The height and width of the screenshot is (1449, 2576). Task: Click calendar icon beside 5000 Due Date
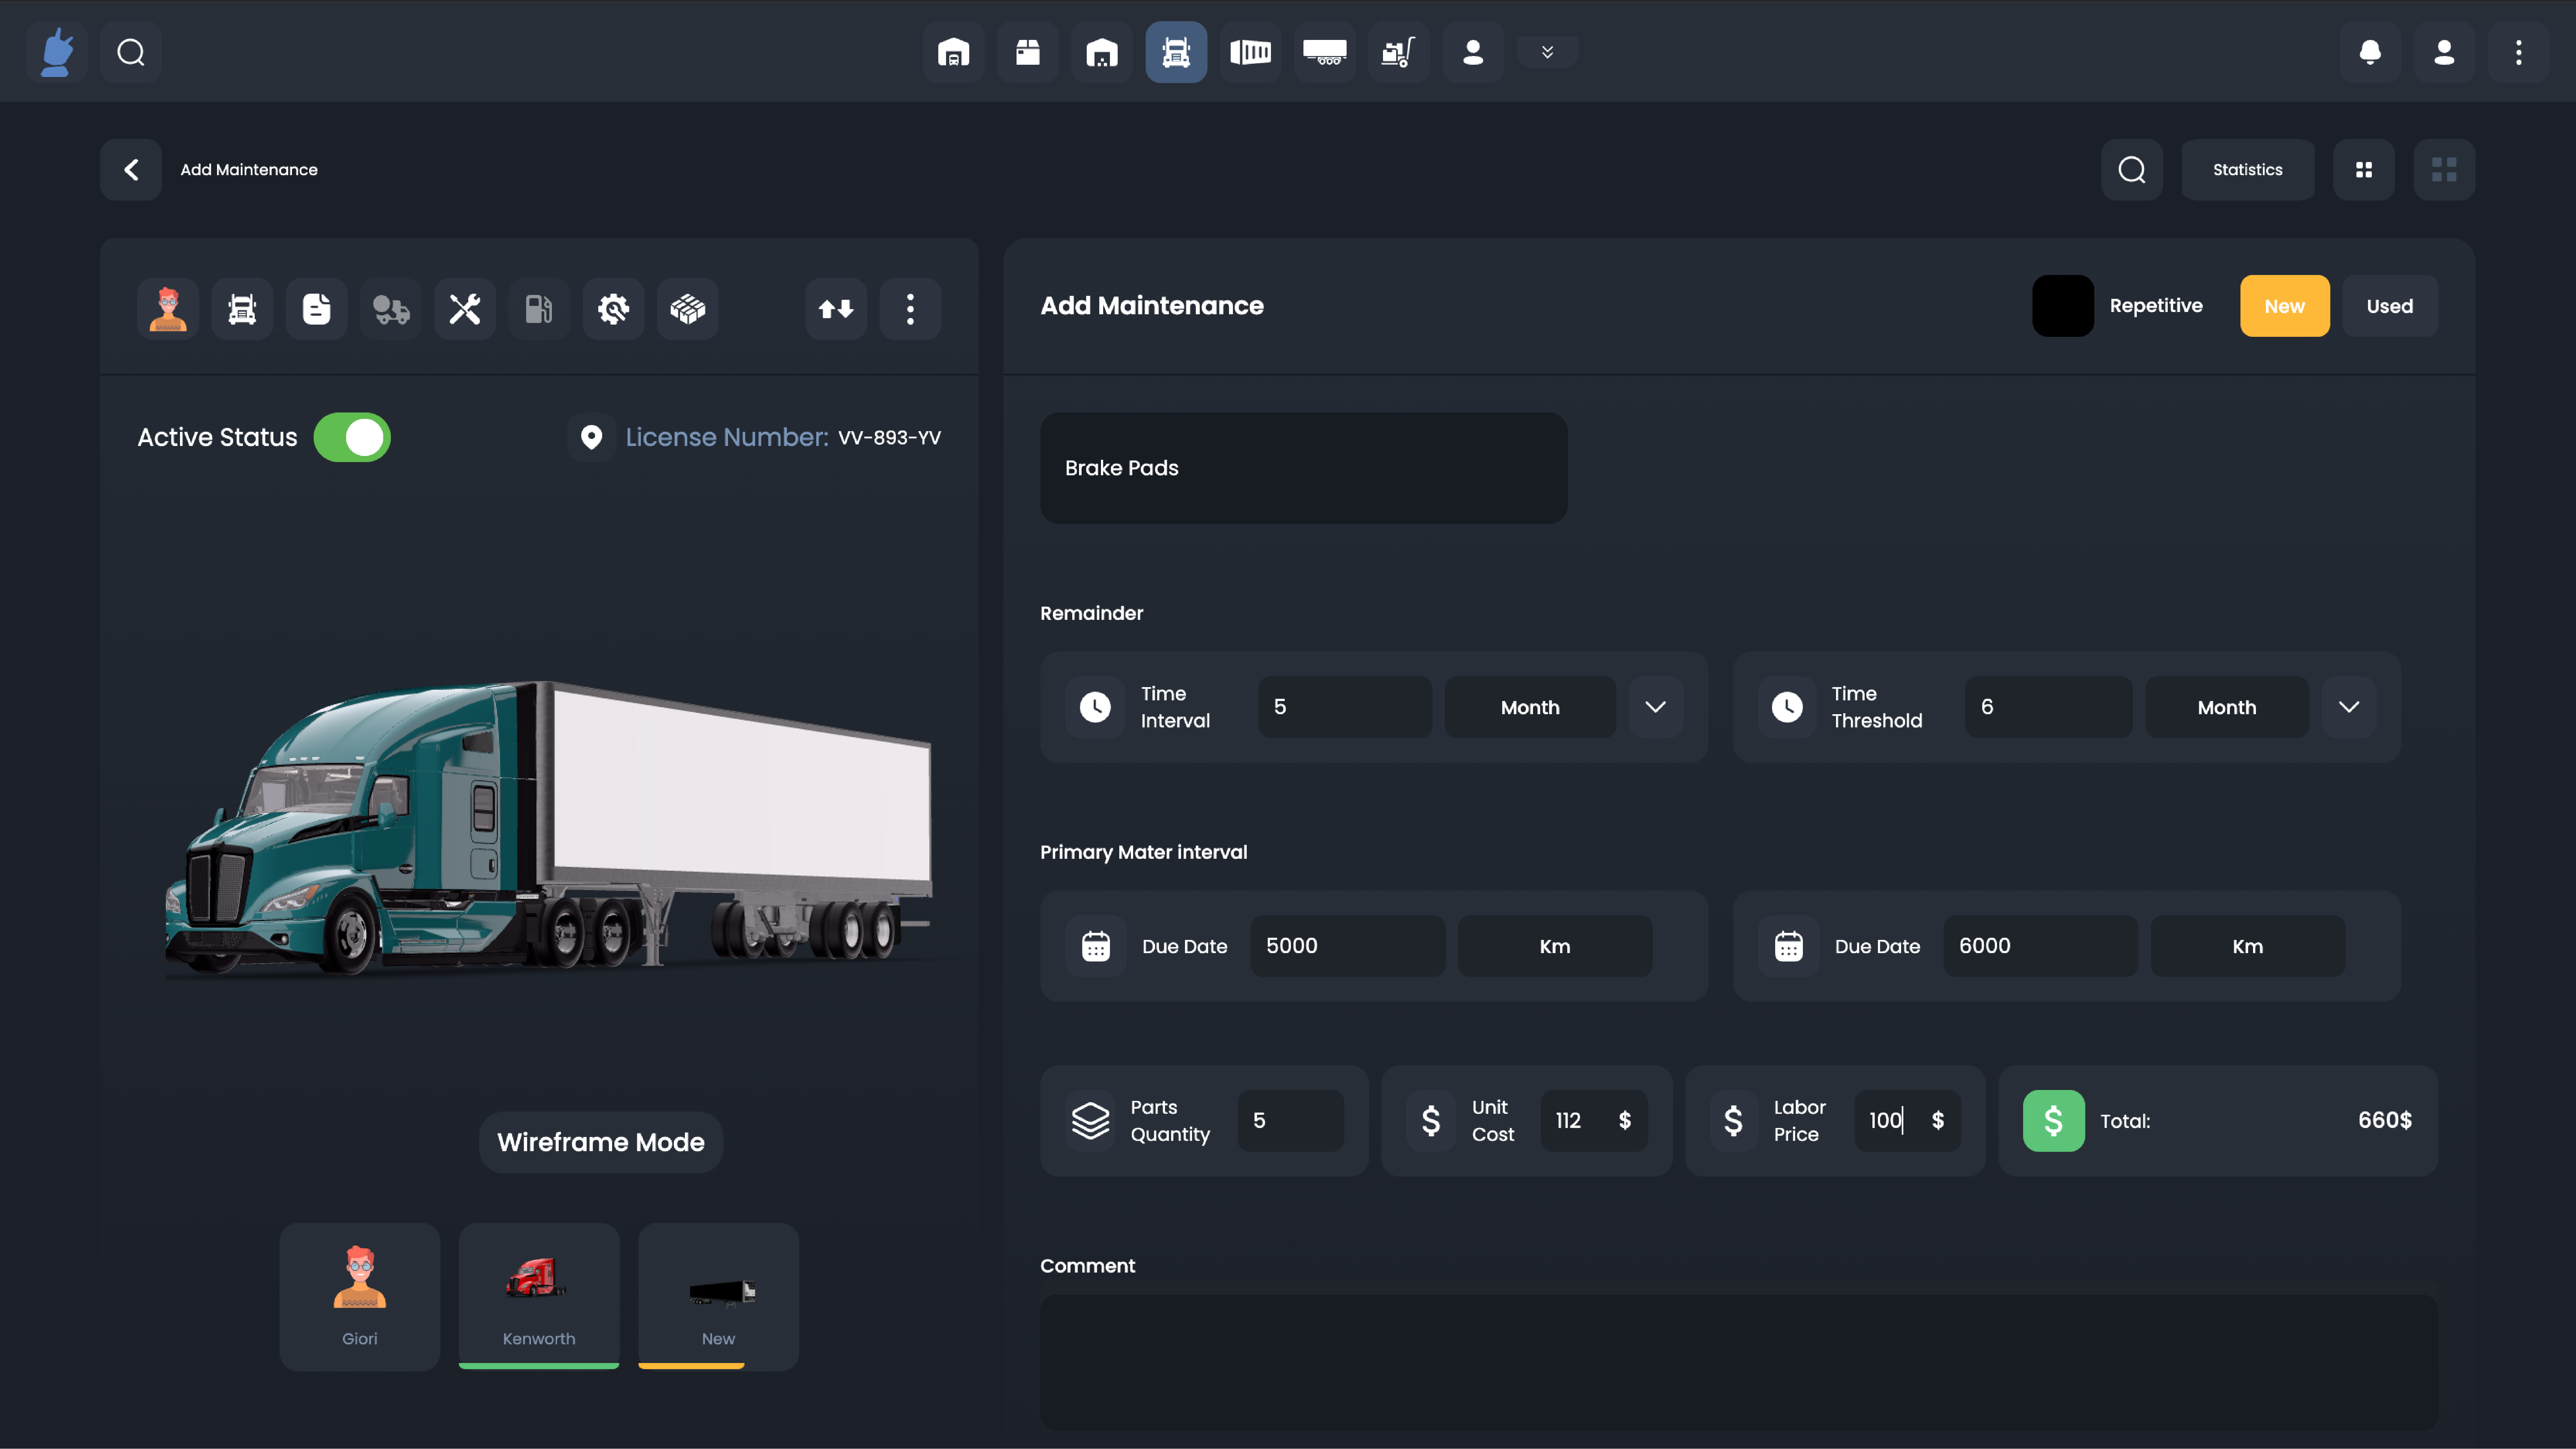click(1096, 946)
